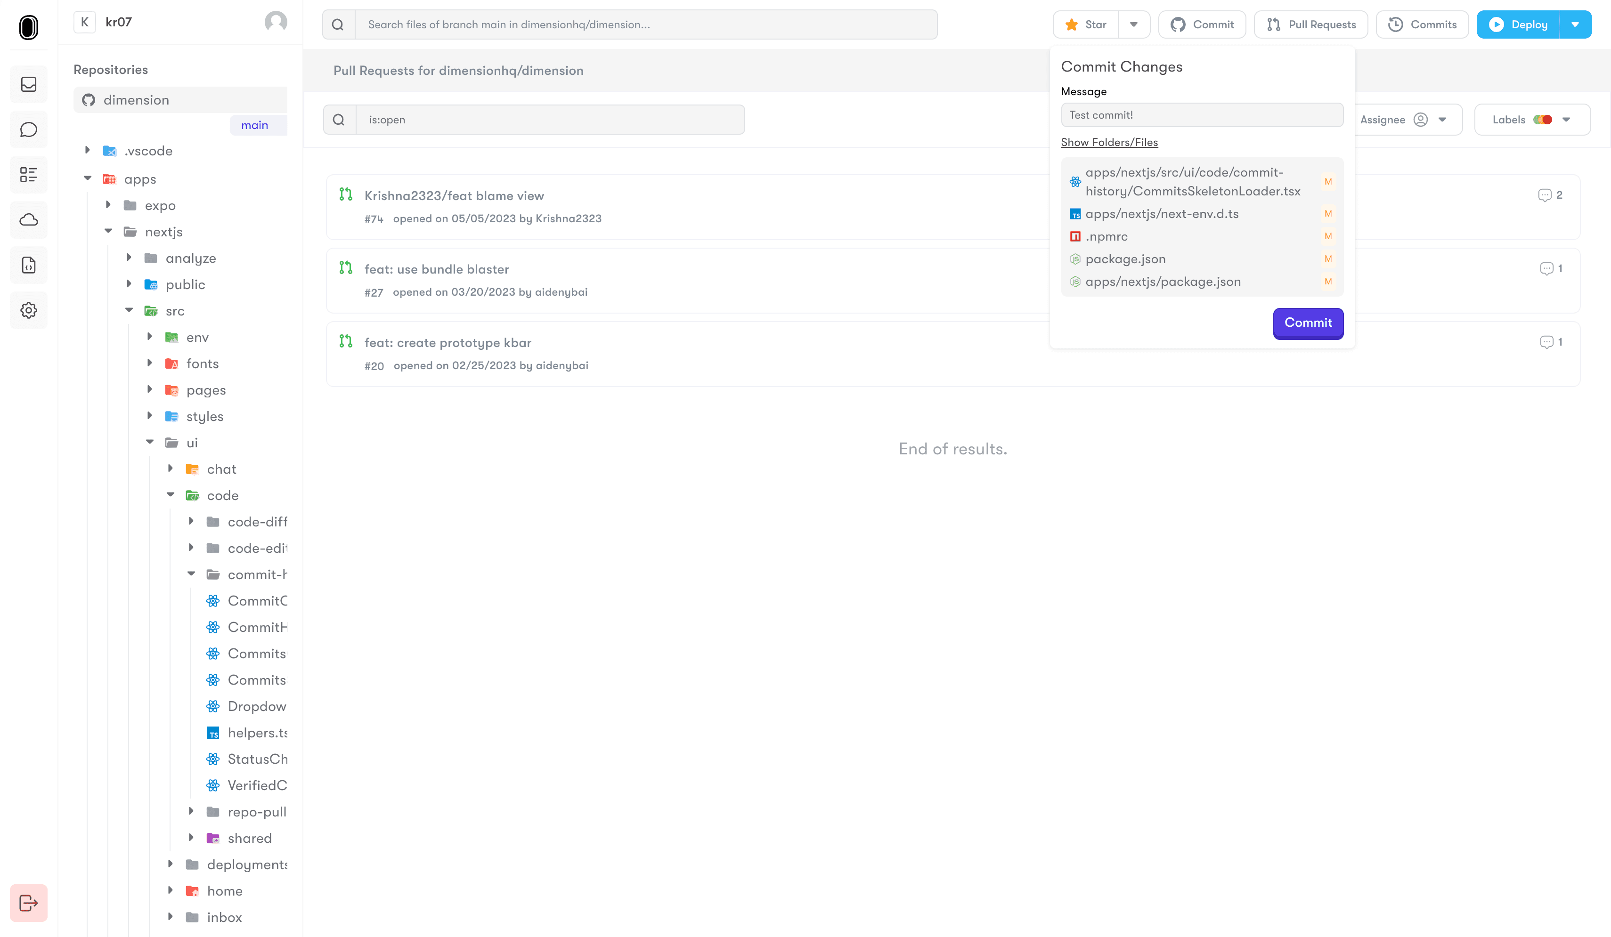Open the Star dropdown arrow
This screenshot has height=937, width=1611.
coord(1133,25)
